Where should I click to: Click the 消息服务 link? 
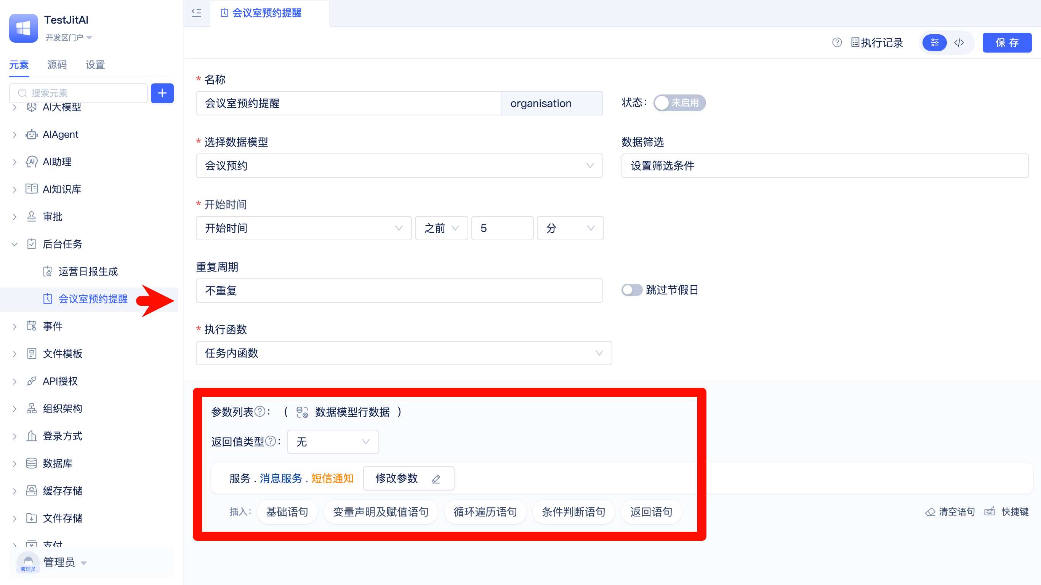click(281, 478)
